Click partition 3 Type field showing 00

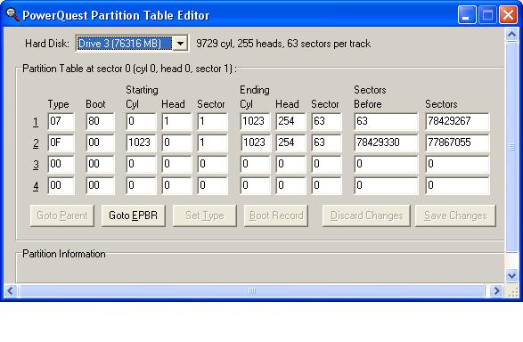[x=61, y=164]
